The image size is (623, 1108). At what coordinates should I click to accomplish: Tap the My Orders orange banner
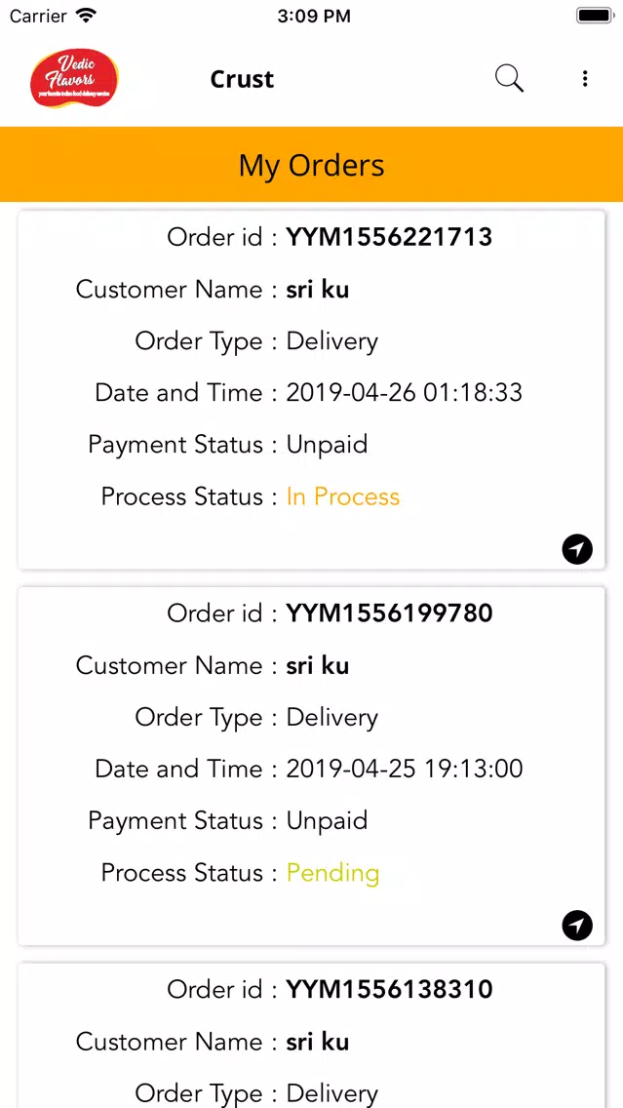tap(312, 165)
